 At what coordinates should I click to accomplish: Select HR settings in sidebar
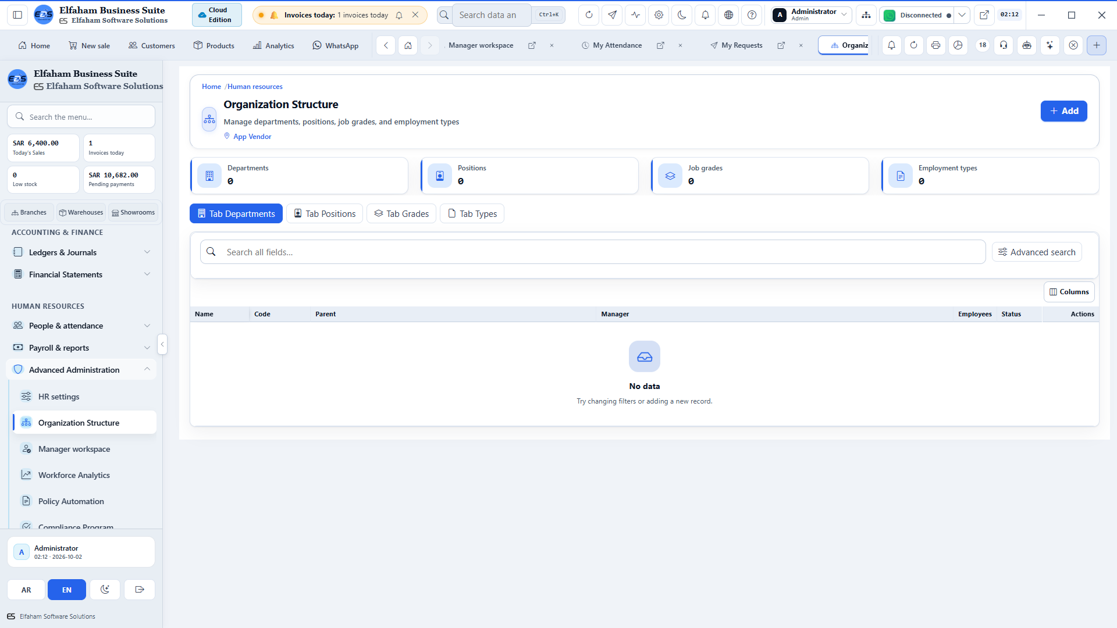click(84, 397)
